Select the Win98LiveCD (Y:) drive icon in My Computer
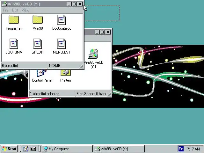The width and height of the screenshot is (204, 153). (93, 54)
